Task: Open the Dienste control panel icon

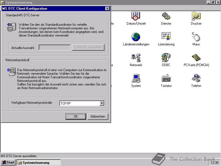Action: pos(166,16)
